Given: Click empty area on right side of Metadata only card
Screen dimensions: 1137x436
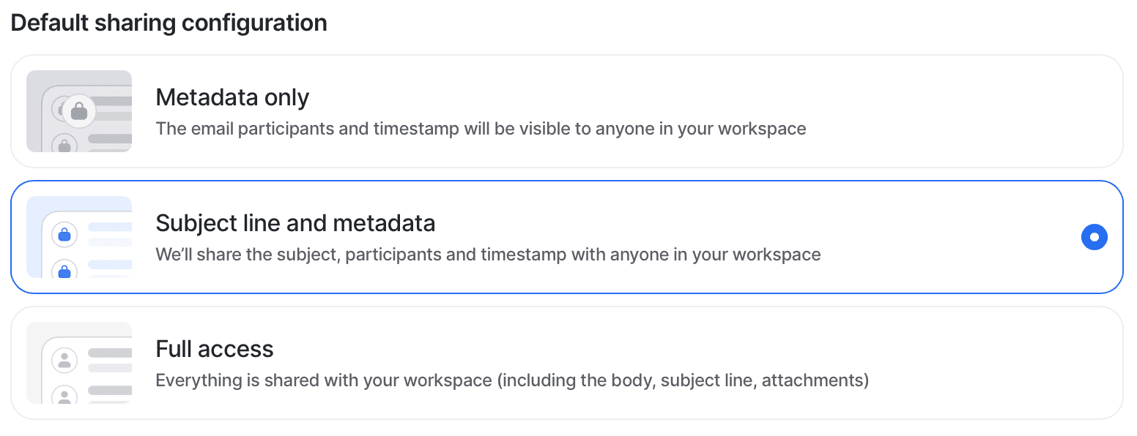Looking at the screenshot, I should point(989,111).
